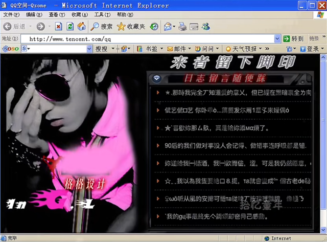Click the 完毕 status bar page icon
Image resolution: width=327 pixels, height=242 pixels.
(4, 238)
